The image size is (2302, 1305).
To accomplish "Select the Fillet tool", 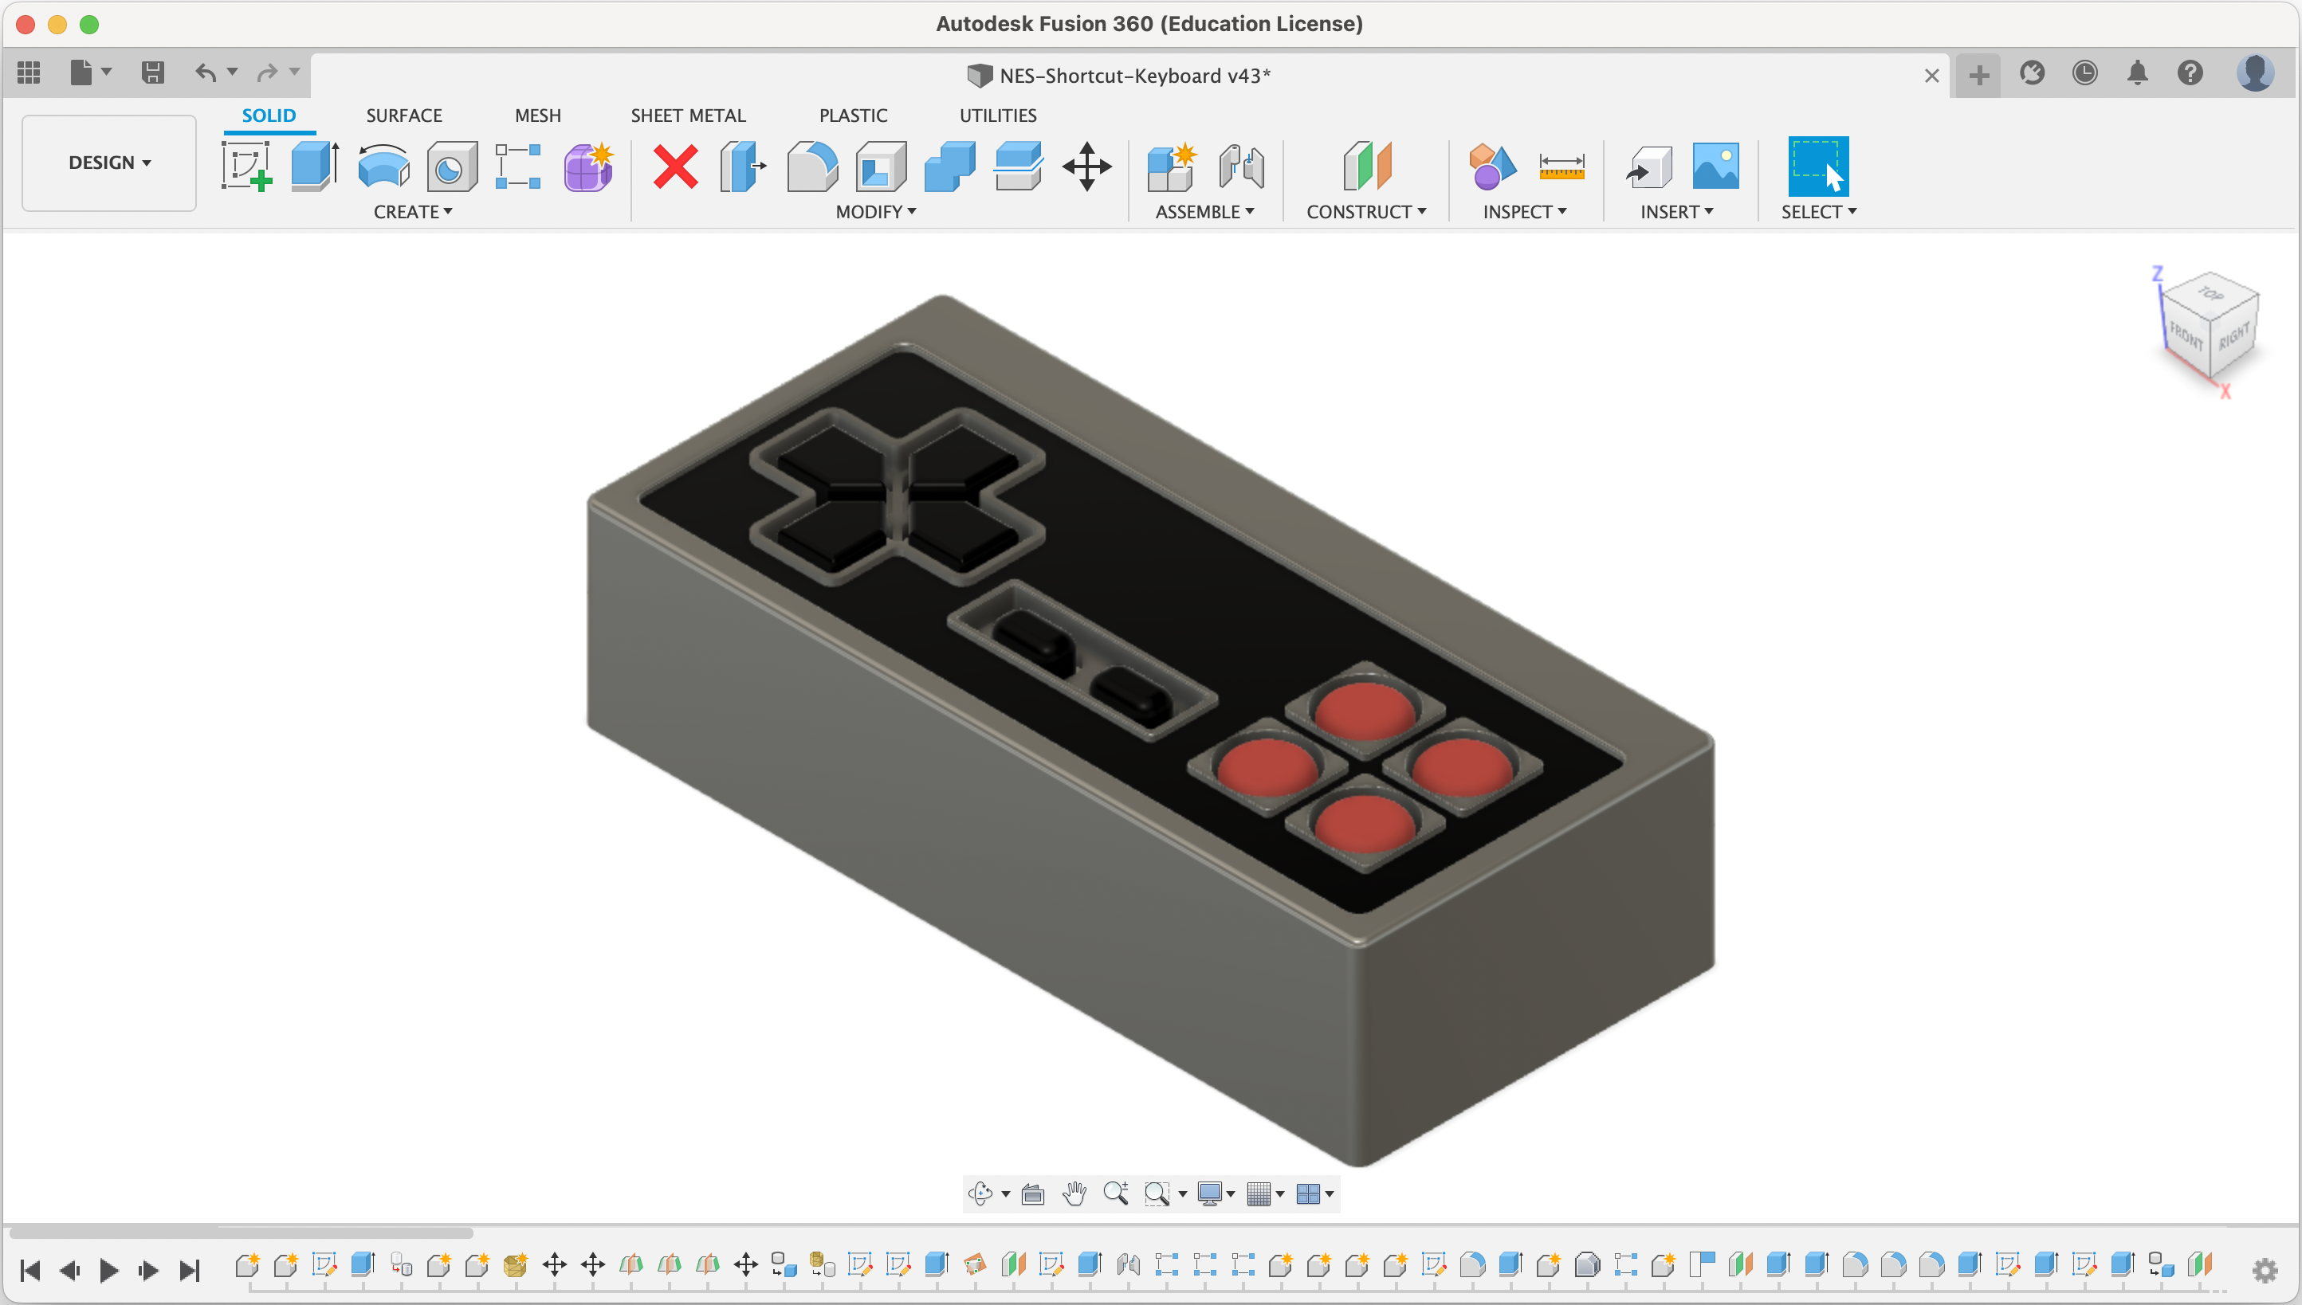I will pyautogui.click(x=811, y=166).
